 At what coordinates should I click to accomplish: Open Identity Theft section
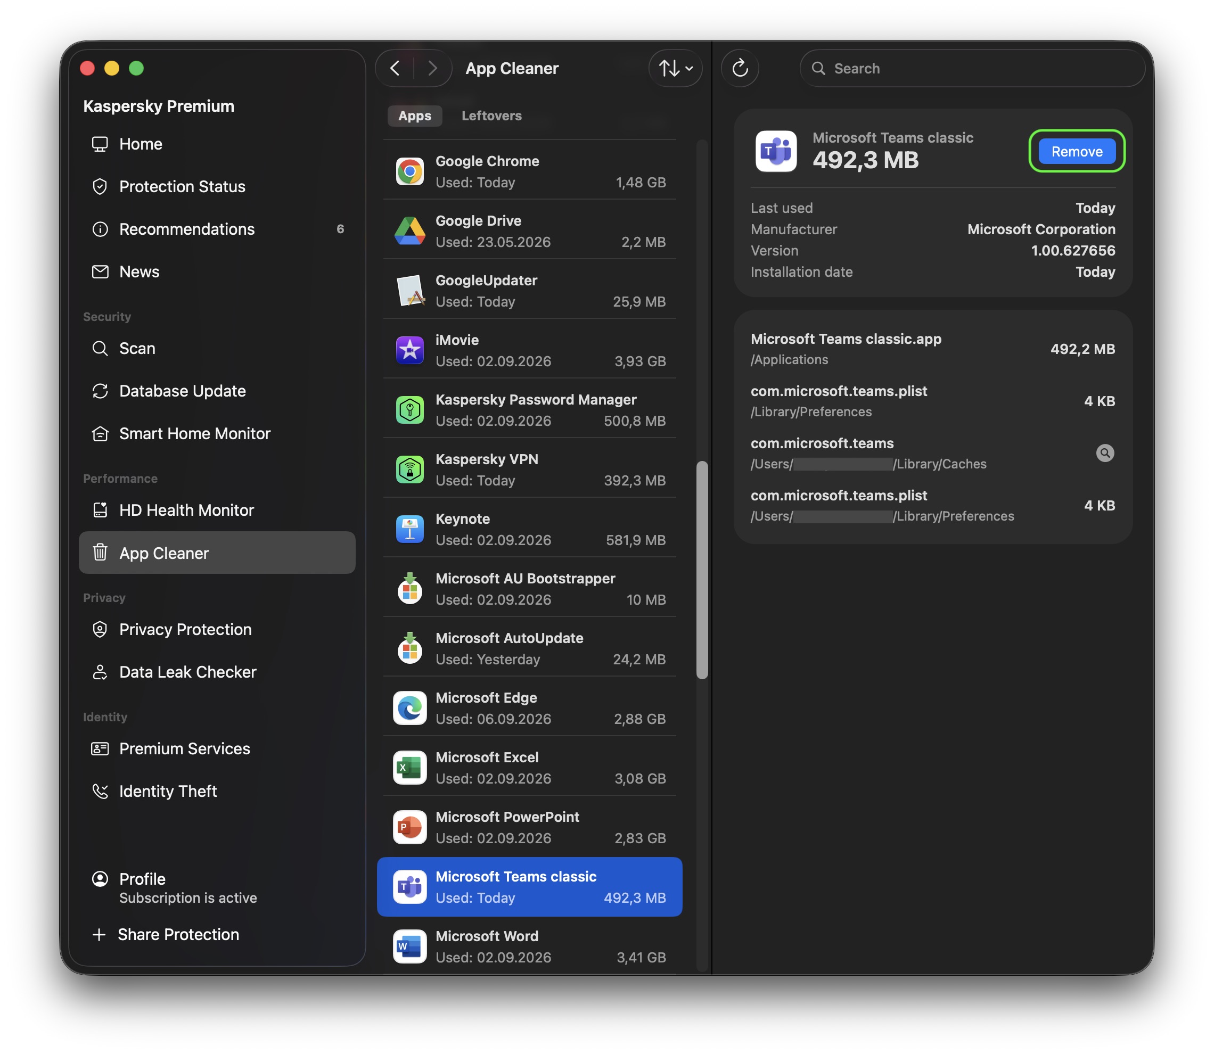[217, 791]
